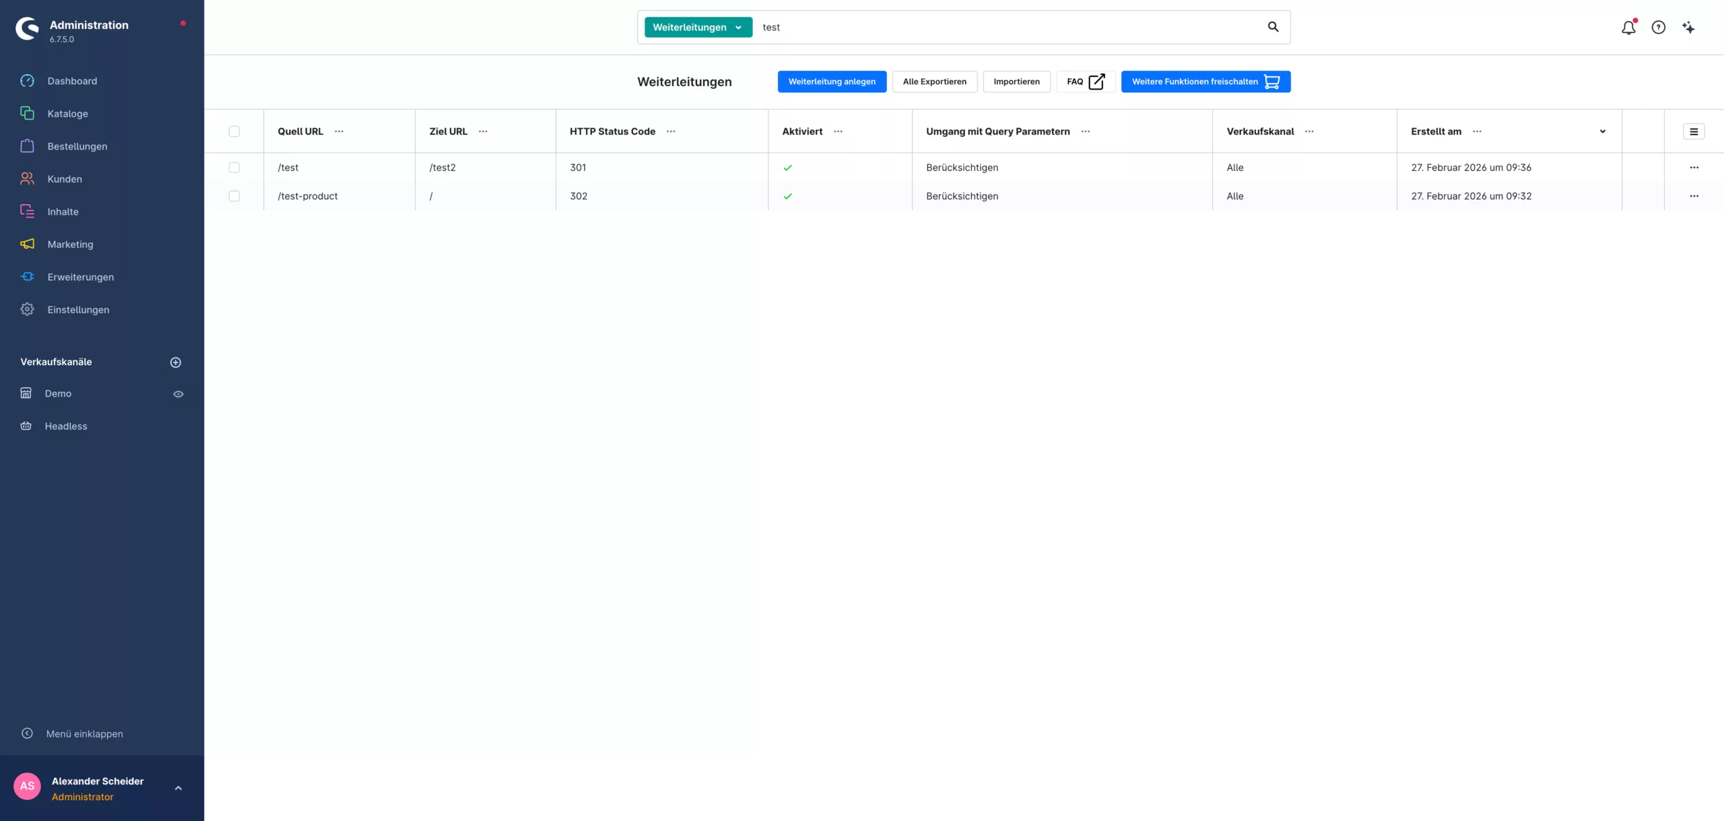This screenshot has width=1724, height=821.
Task: Open the Weiterleitungen search scope dropdown
Action: [698, 27]
